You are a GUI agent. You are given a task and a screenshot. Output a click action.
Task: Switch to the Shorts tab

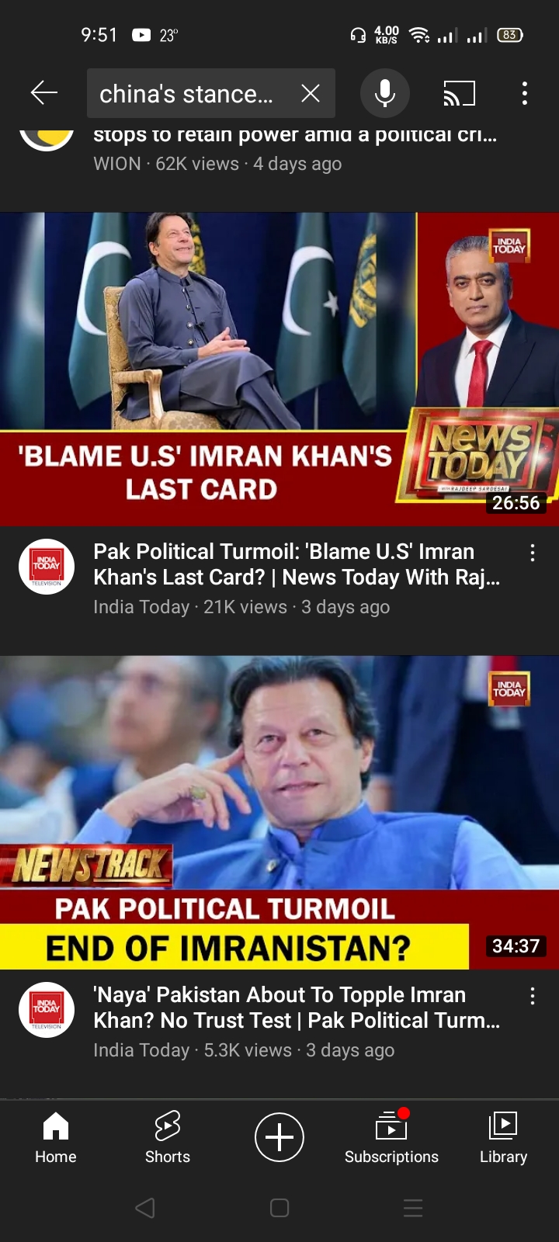point(168,1137)
